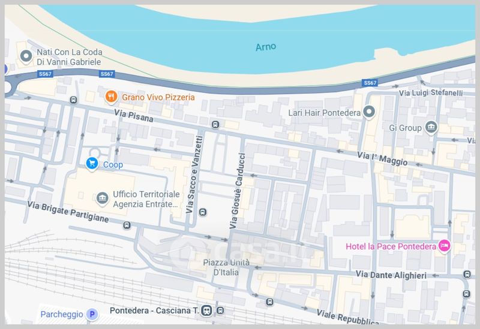Image resolution: width=480 pixels, height=329 pixels.
Task: Select the Gi Group building marker
Action: click(431, 128)
